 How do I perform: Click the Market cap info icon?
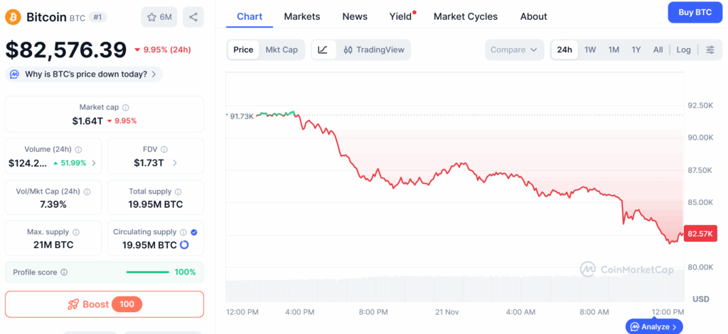coord(126,108)
